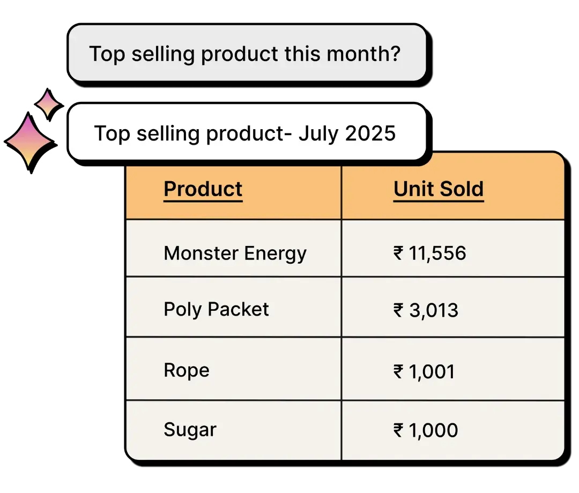Select the Poly Packet product cell
Screen dimensions: 579x493
(216, 309)
